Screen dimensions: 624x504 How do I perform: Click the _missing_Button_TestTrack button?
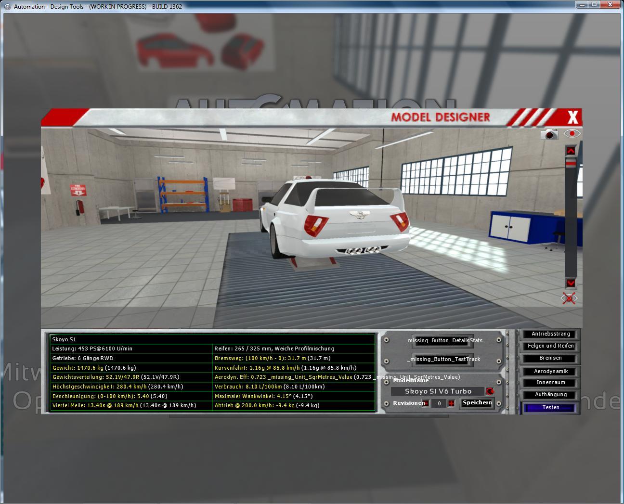point(443,360)
